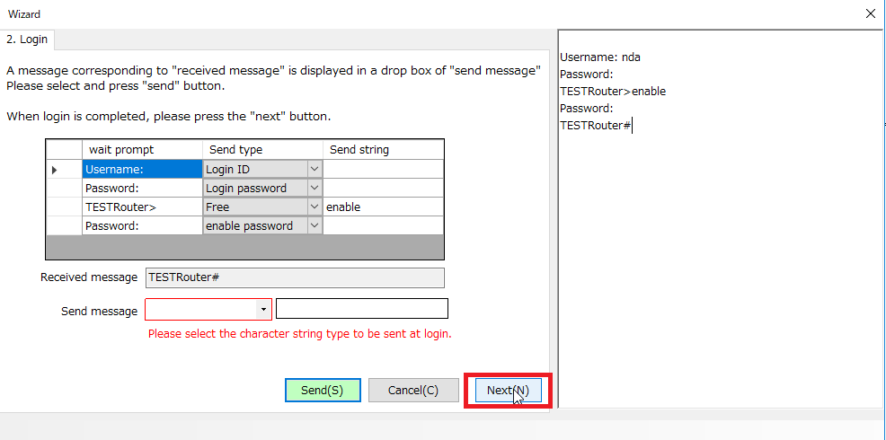Open the Free send type dropdown

[x=314, y=207]
